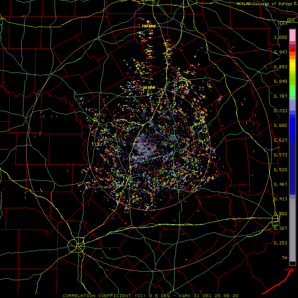
Task: Click the DCC product label
Action: tap(291, 20)
